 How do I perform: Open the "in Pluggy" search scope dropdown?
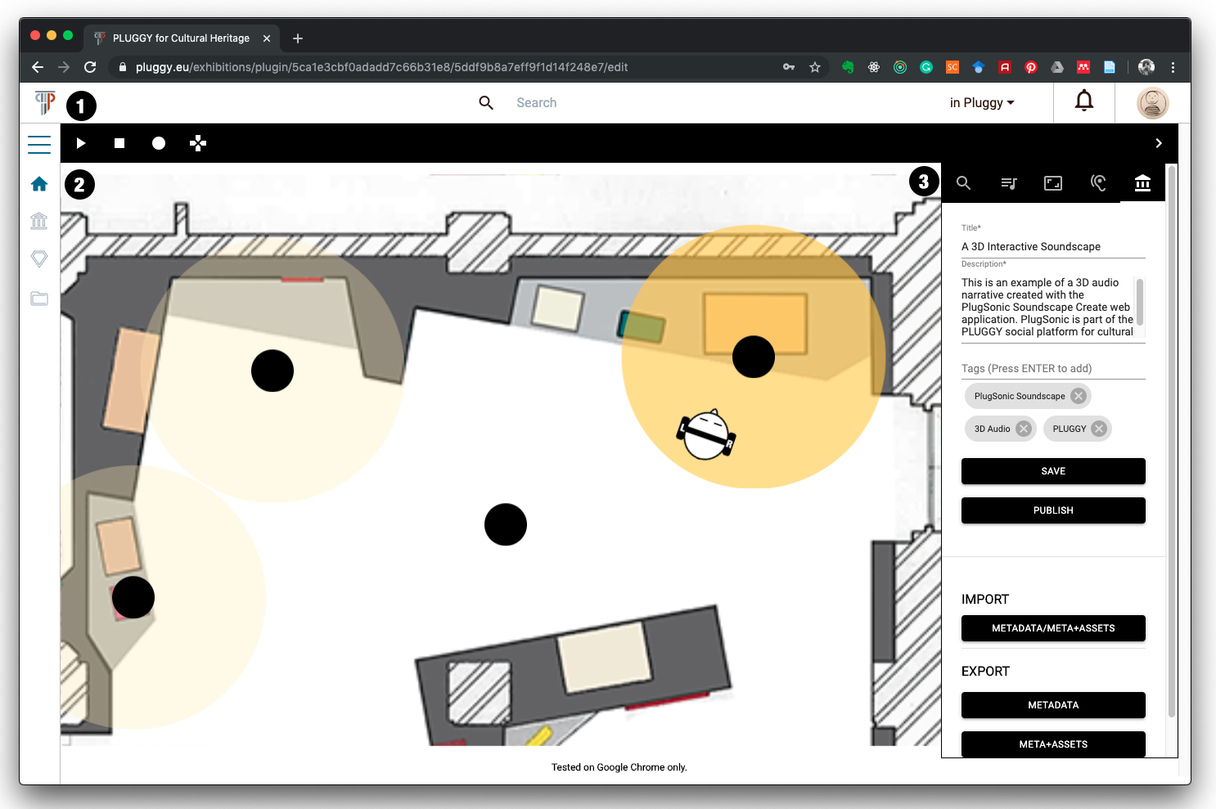[982, 102]
